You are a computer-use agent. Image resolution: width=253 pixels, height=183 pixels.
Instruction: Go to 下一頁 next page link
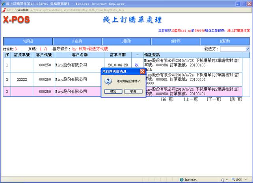[x=214, y=99]
